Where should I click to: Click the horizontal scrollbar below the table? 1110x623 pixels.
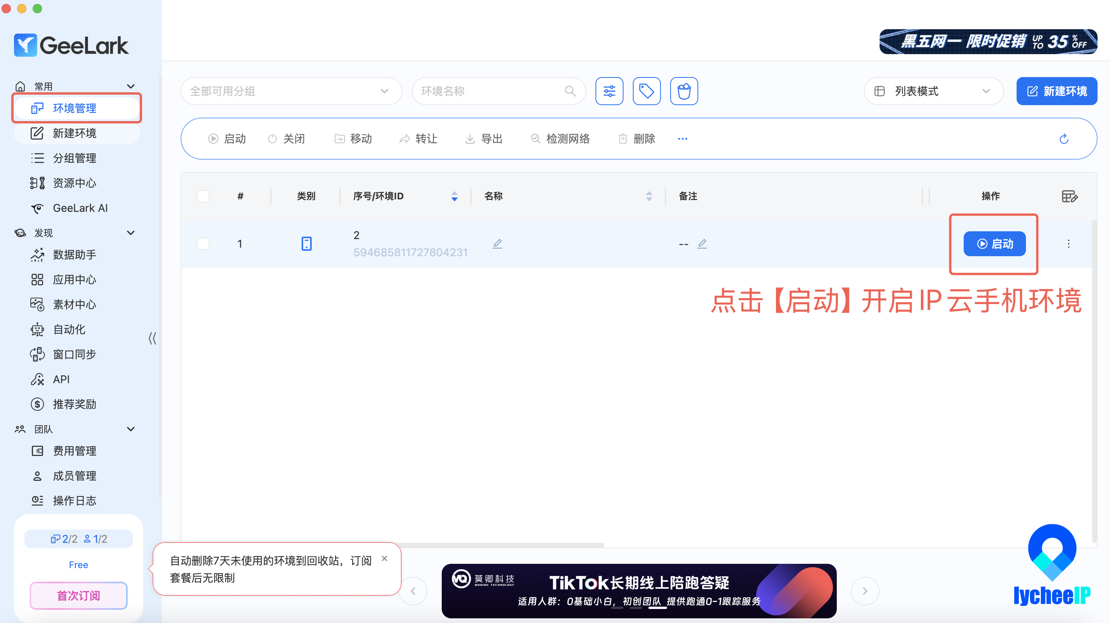[500, 545]
